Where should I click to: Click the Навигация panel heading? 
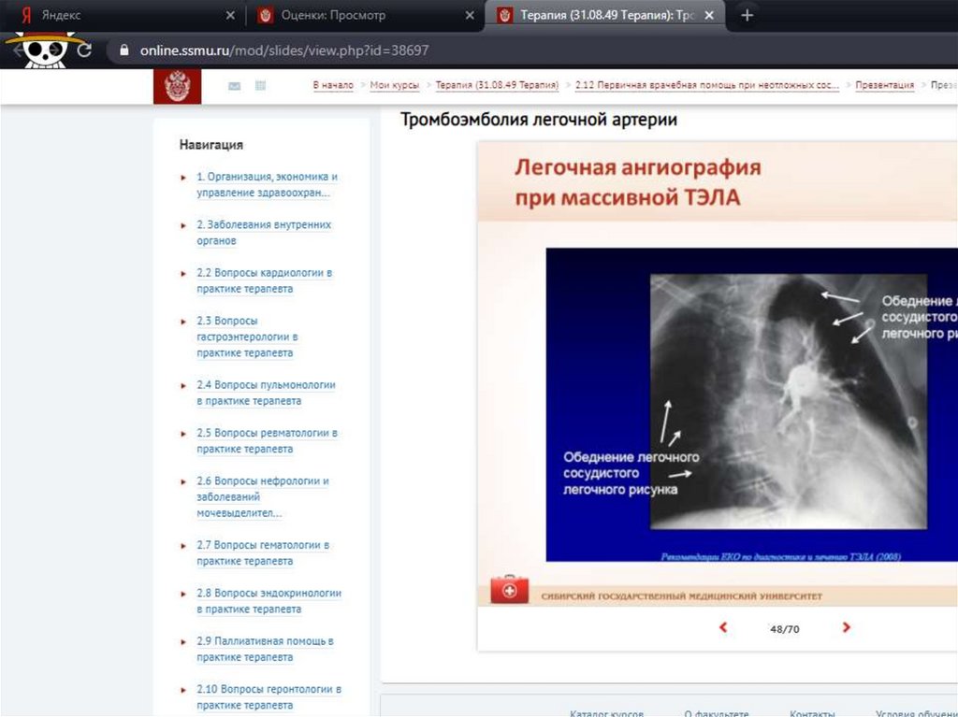click(210, 145)
